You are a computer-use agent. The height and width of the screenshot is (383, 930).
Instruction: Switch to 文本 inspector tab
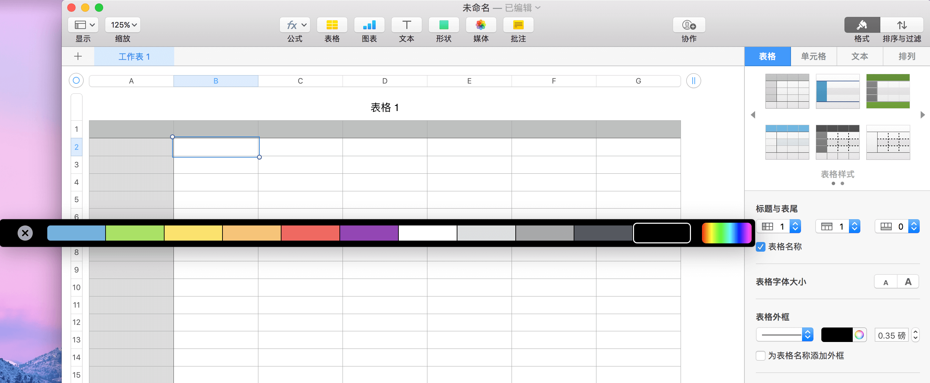tap(860, 56)
